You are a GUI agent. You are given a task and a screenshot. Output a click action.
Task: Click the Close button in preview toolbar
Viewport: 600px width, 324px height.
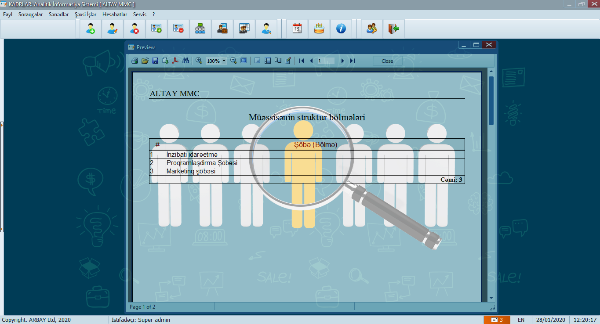[x=387, y=61]
